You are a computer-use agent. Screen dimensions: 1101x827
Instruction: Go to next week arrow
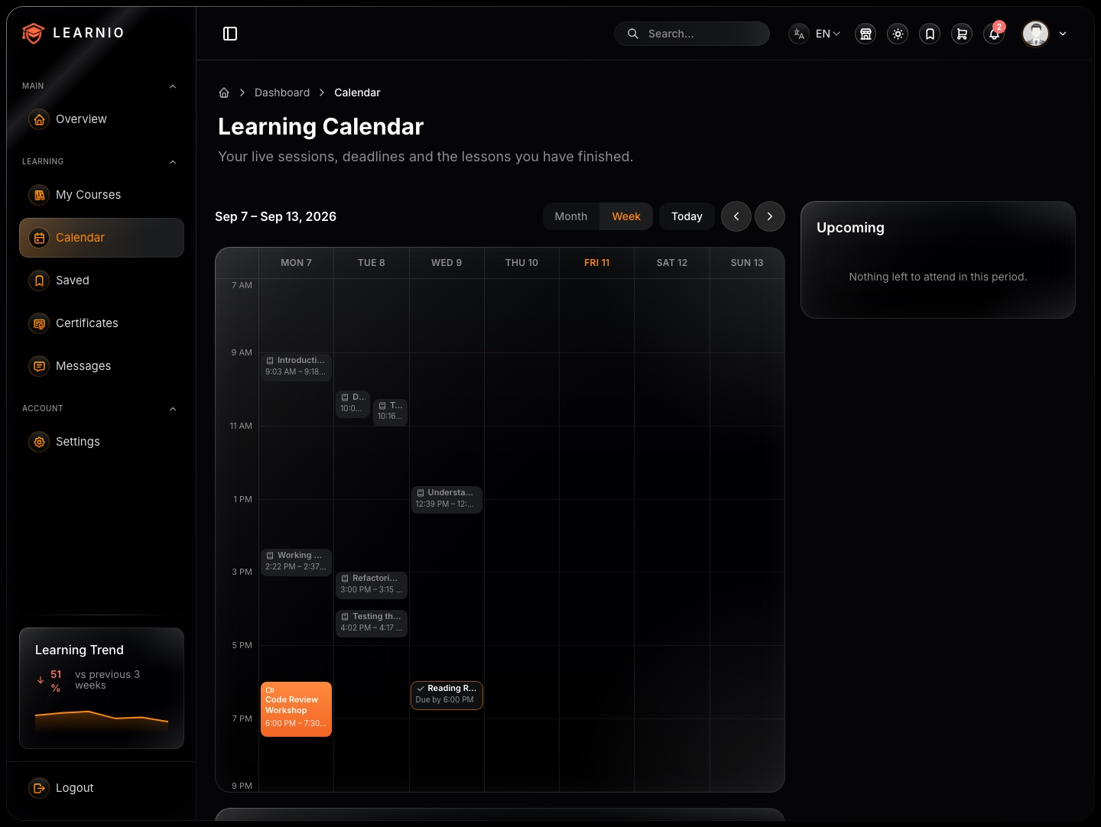pos(770,216)
